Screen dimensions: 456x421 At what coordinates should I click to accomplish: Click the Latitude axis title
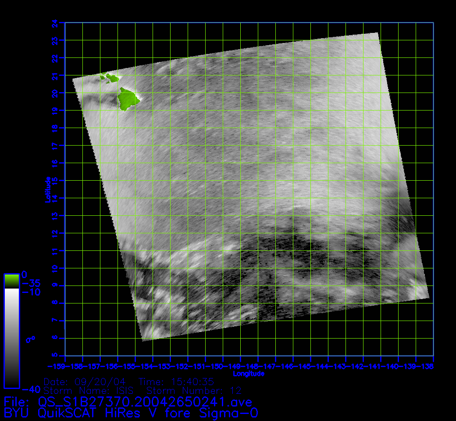[x=47, y=189]
